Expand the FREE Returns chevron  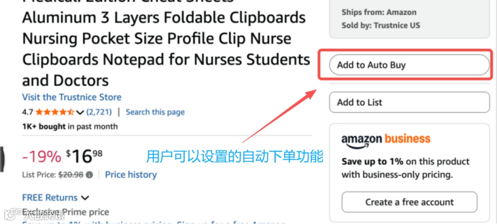pos(85,198)
